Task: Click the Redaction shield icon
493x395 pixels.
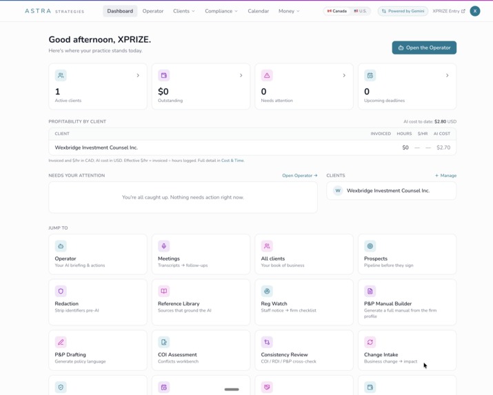Action: (x=61, y=291)
